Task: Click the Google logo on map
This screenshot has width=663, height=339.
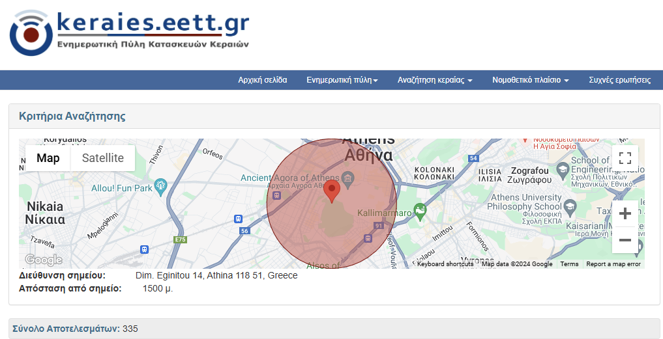Action: [44, 260]
